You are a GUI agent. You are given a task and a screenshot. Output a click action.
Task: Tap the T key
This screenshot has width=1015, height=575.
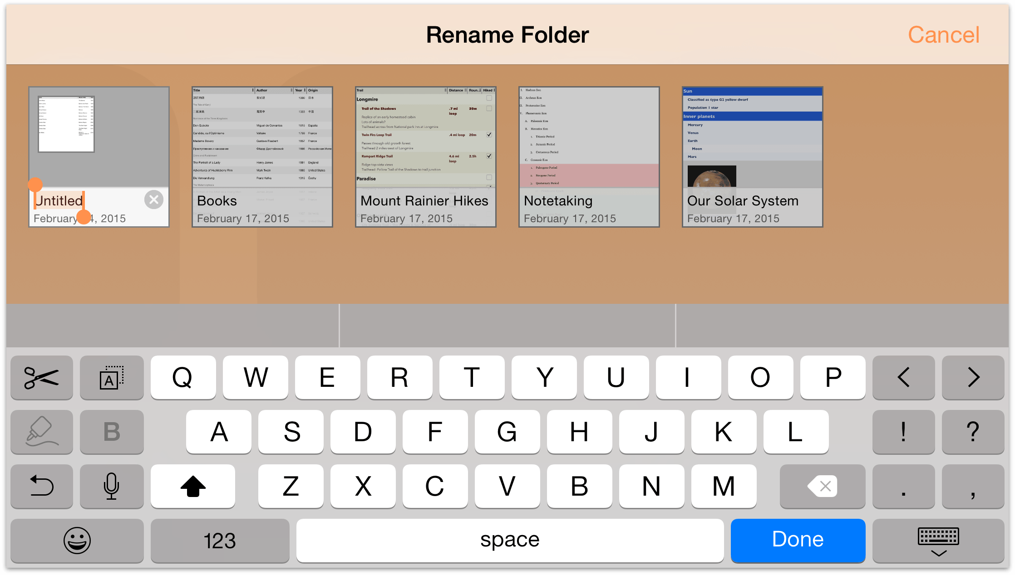pos(472,377)
